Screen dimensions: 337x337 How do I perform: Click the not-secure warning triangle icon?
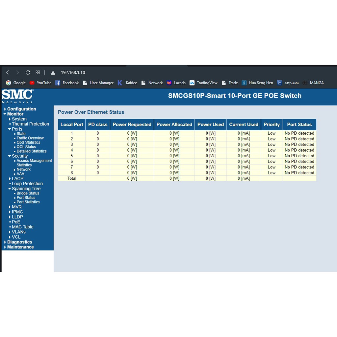53,73
